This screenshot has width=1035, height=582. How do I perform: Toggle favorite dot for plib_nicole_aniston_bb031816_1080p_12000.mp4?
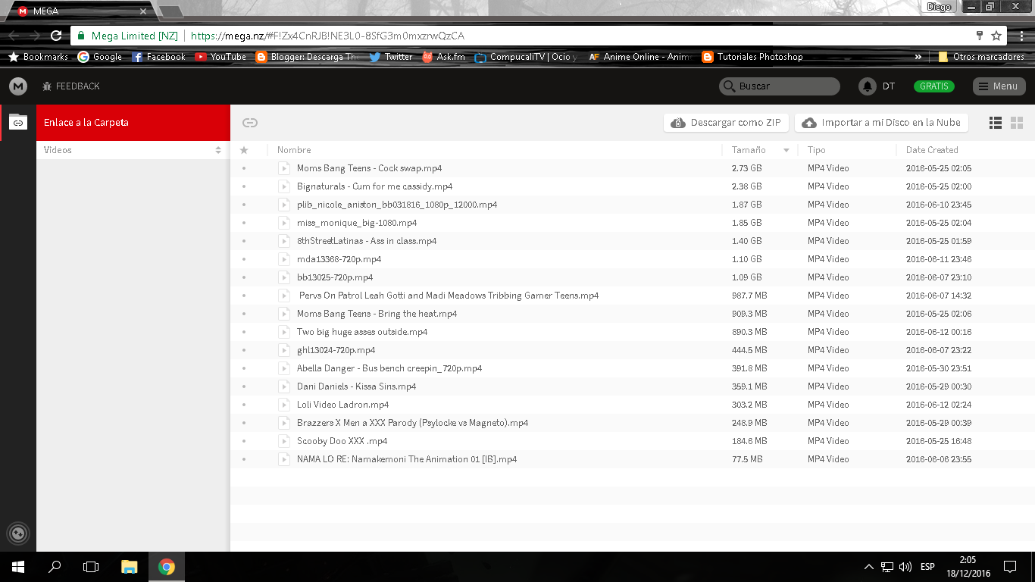click(x=244, y=205)
